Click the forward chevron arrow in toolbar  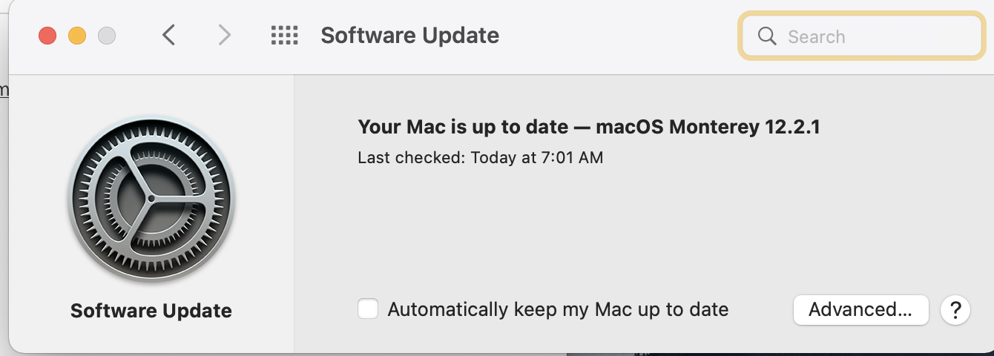[x=224, y=35]
